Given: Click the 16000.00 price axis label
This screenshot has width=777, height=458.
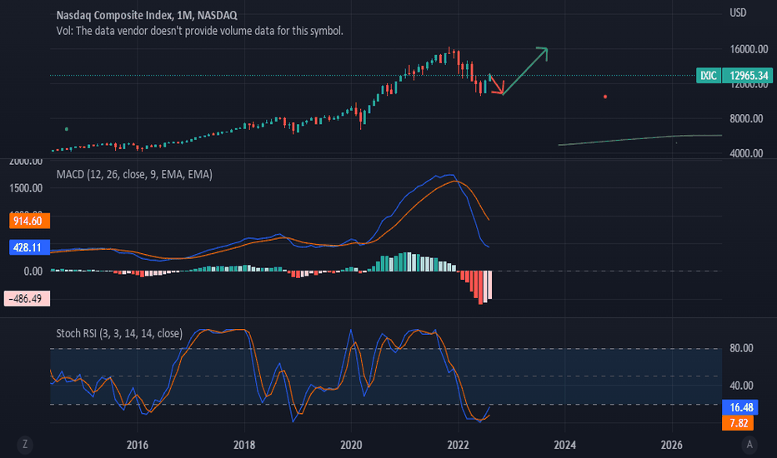Looking at the screenshot, I should [x=749, y=49].
